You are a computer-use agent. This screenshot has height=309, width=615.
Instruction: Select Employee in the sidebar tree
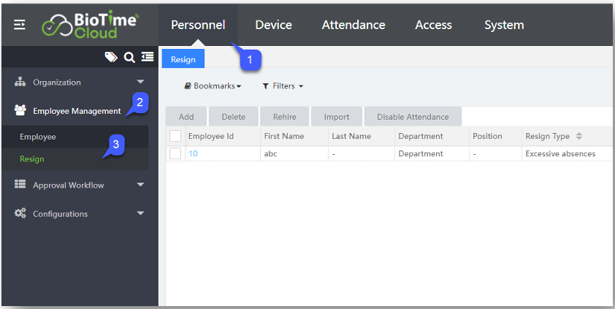tap(38, 137)
